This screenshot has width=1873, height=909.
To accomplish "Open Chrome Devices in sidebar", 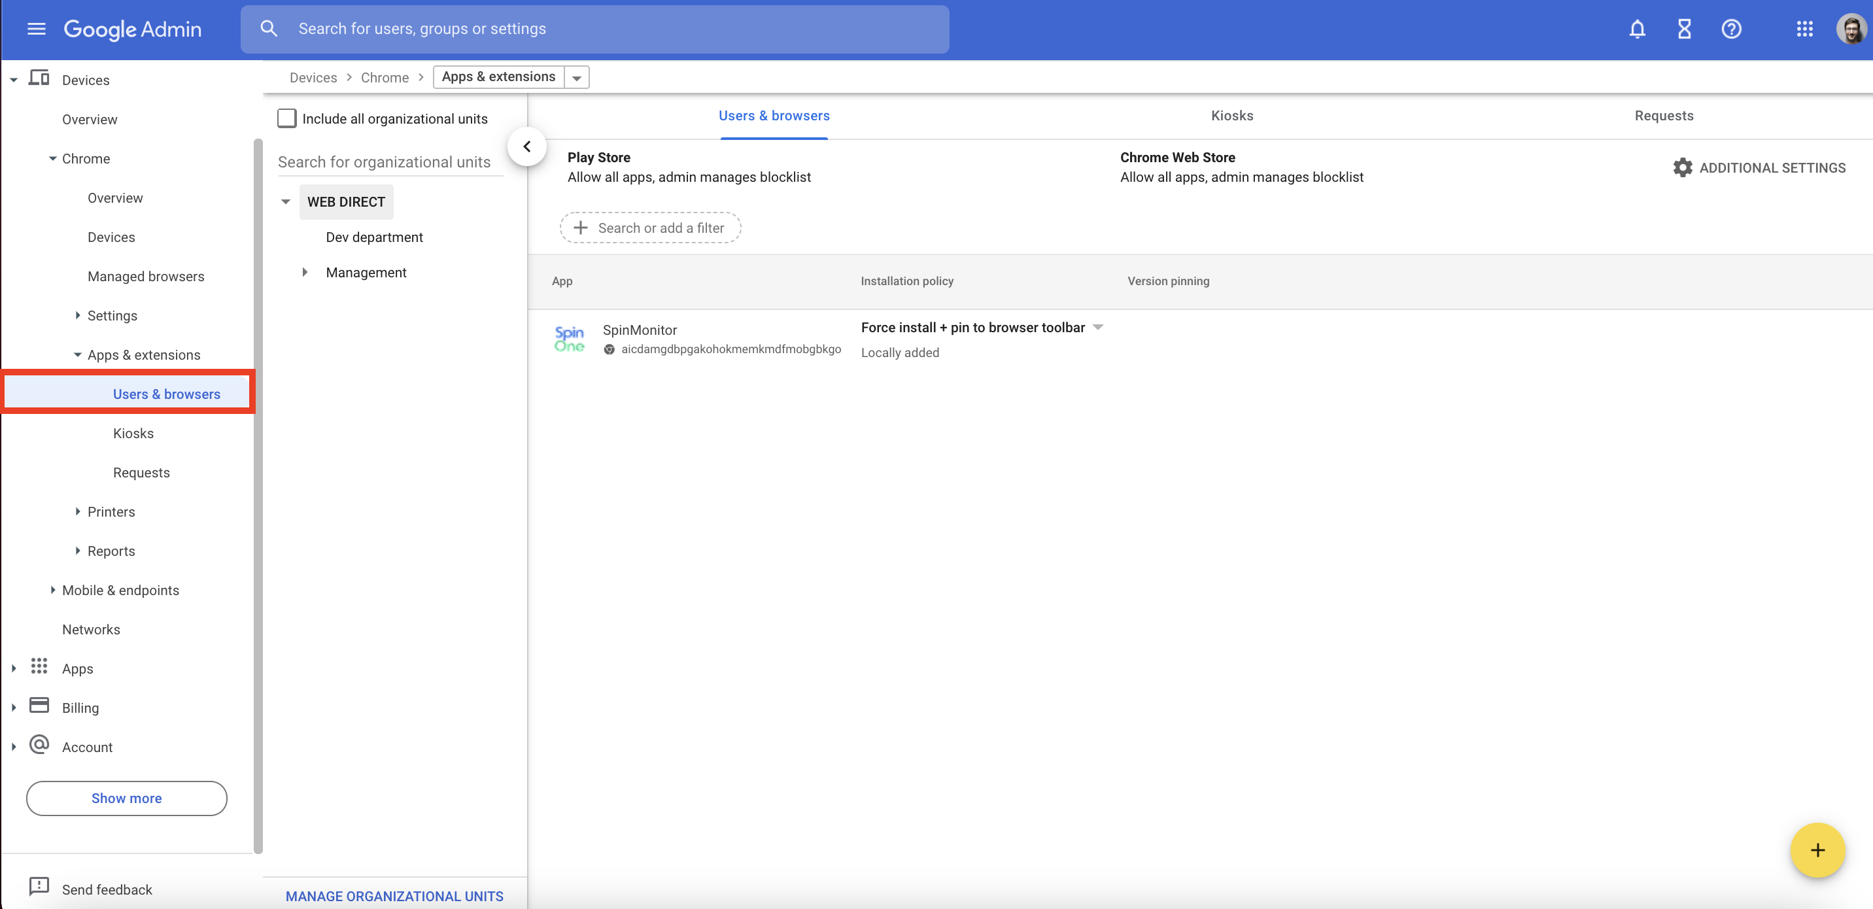I will click(x=111, y=237).
